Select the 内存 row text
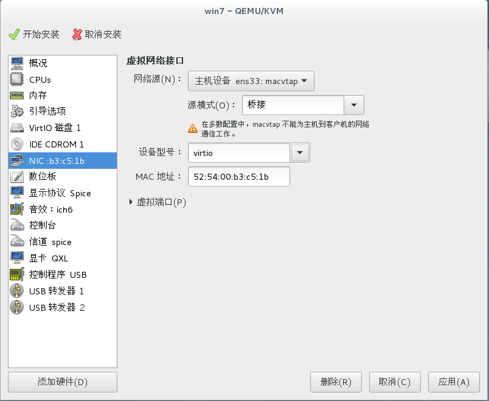Image resolution: width=489 pixels, height=401 pixels. click(x=38, y=95)
